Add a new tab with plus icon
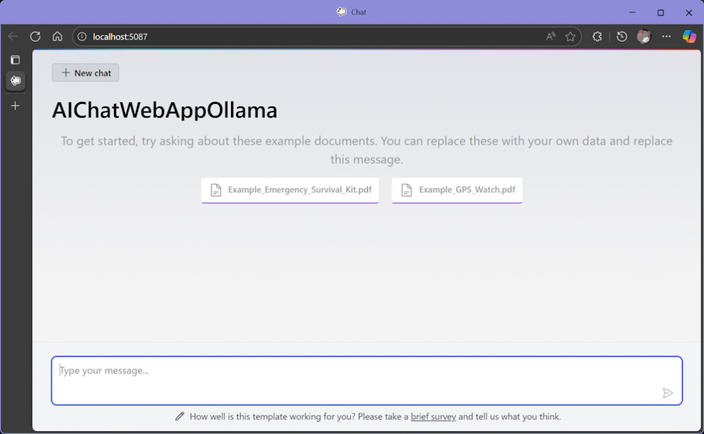Image resolution: width=704 pixels, height=434 pixels. [x=15, y=106]
